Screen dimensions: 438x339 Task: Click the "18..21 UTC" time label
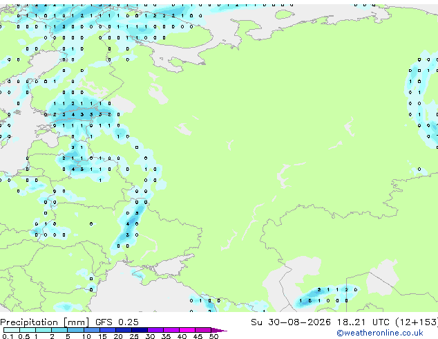click(x=363, y=322)
